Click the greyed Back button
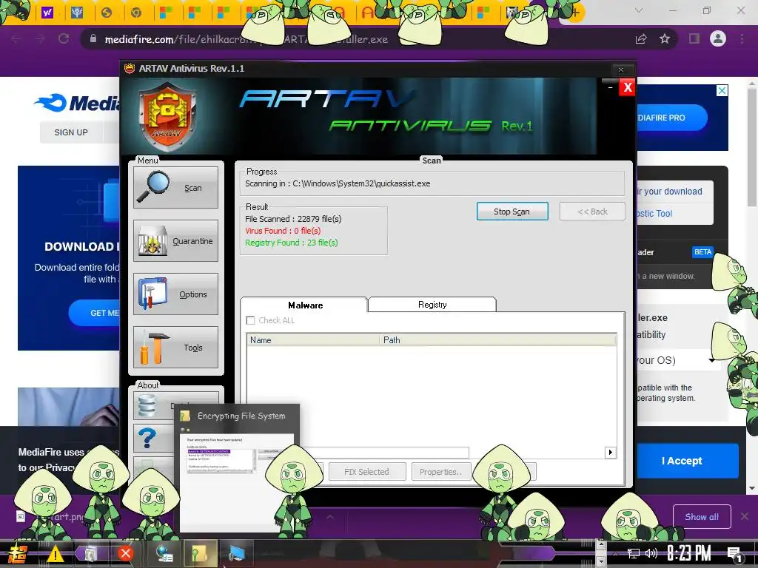Screen dimensions: 758x568 pos(592,211)
